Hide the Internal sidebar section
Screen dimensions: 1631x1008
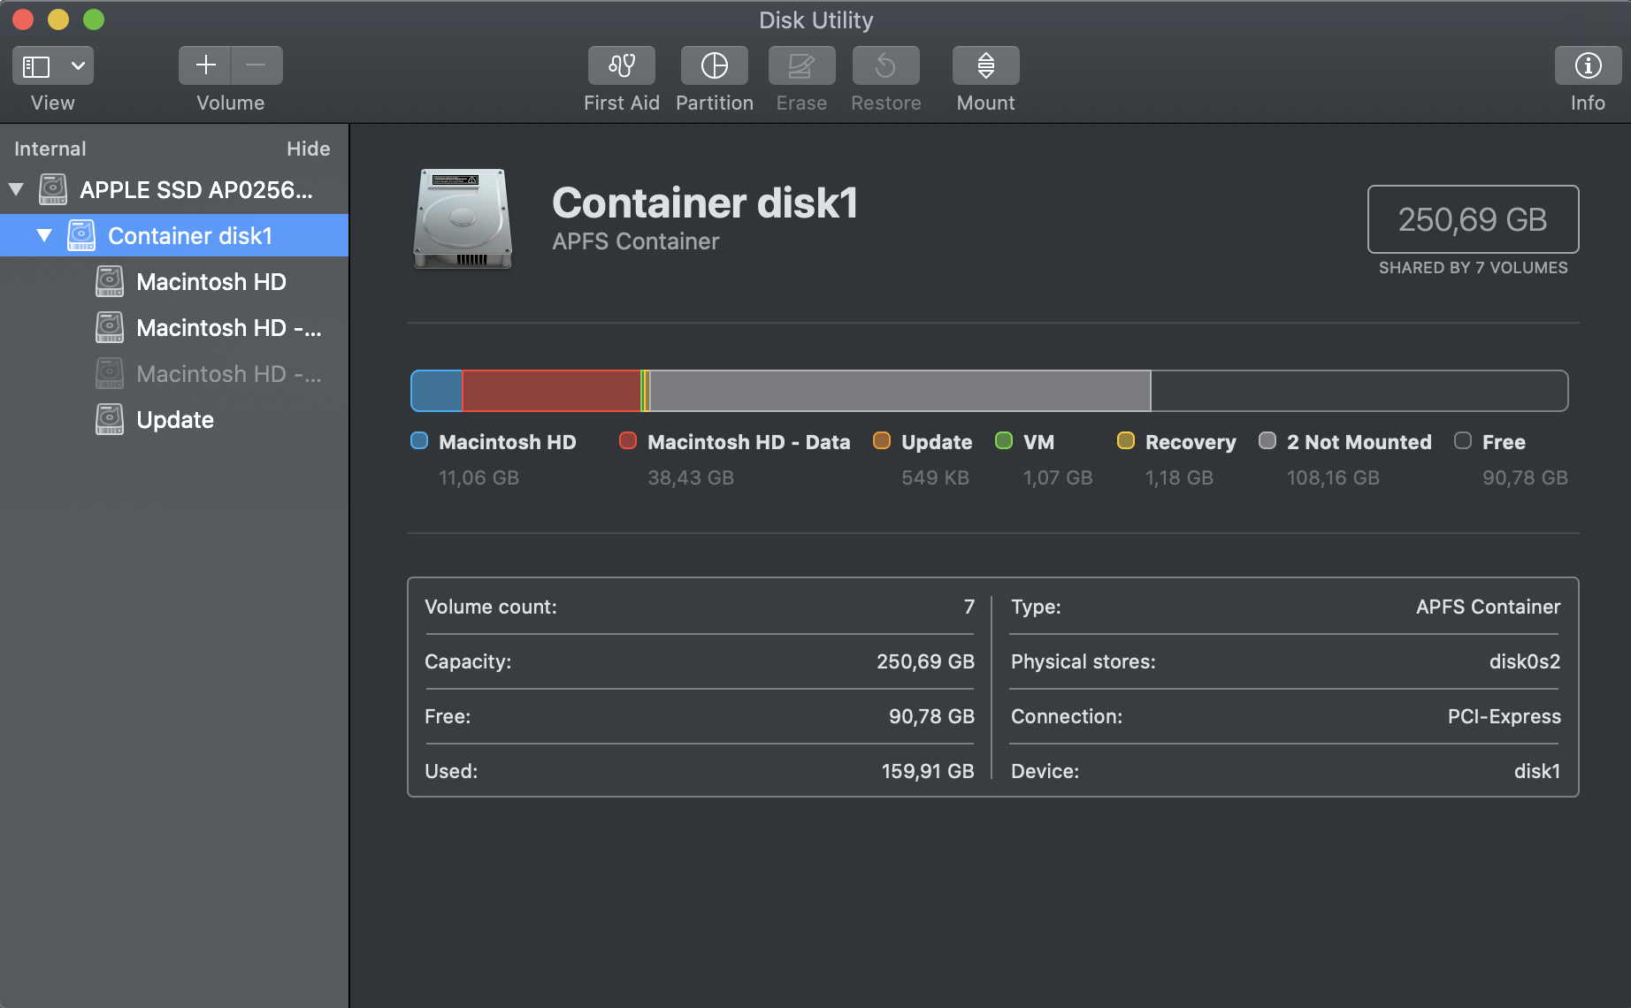(x=308, y=149)
